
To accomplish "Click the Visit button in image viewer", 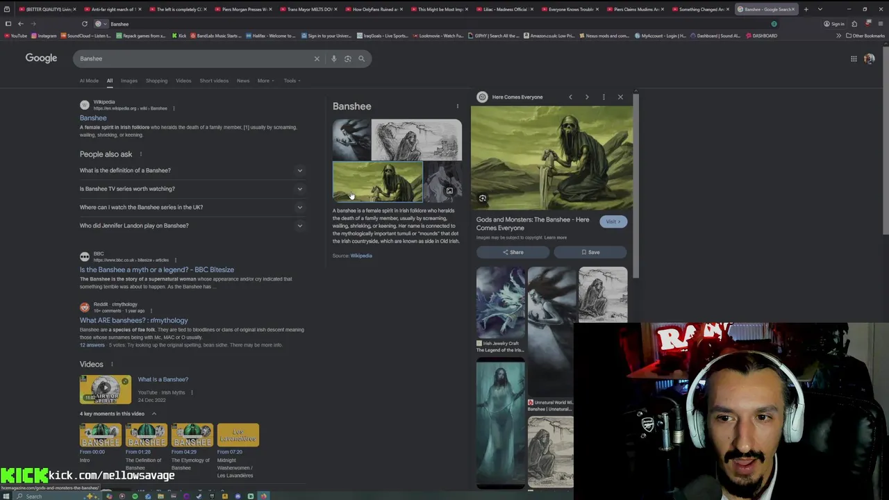I will (613, 222).
